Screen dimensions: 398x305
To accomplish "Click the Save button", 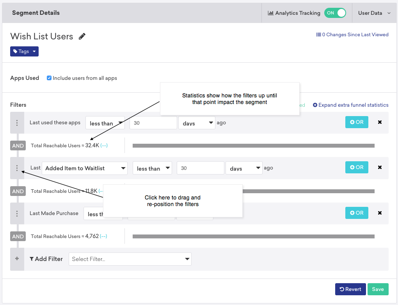I will (x=378, y=289).
